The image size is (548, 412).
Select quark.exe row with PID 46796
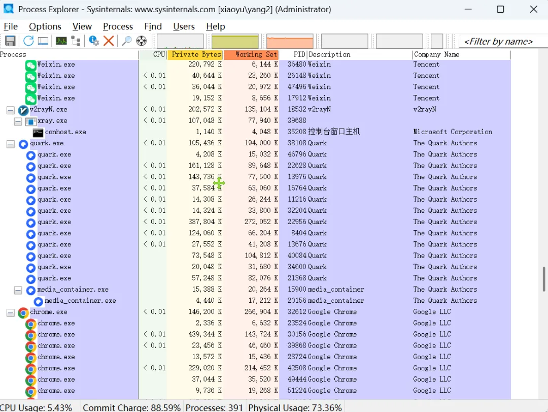pyautogui.click(x=255, y=154)
